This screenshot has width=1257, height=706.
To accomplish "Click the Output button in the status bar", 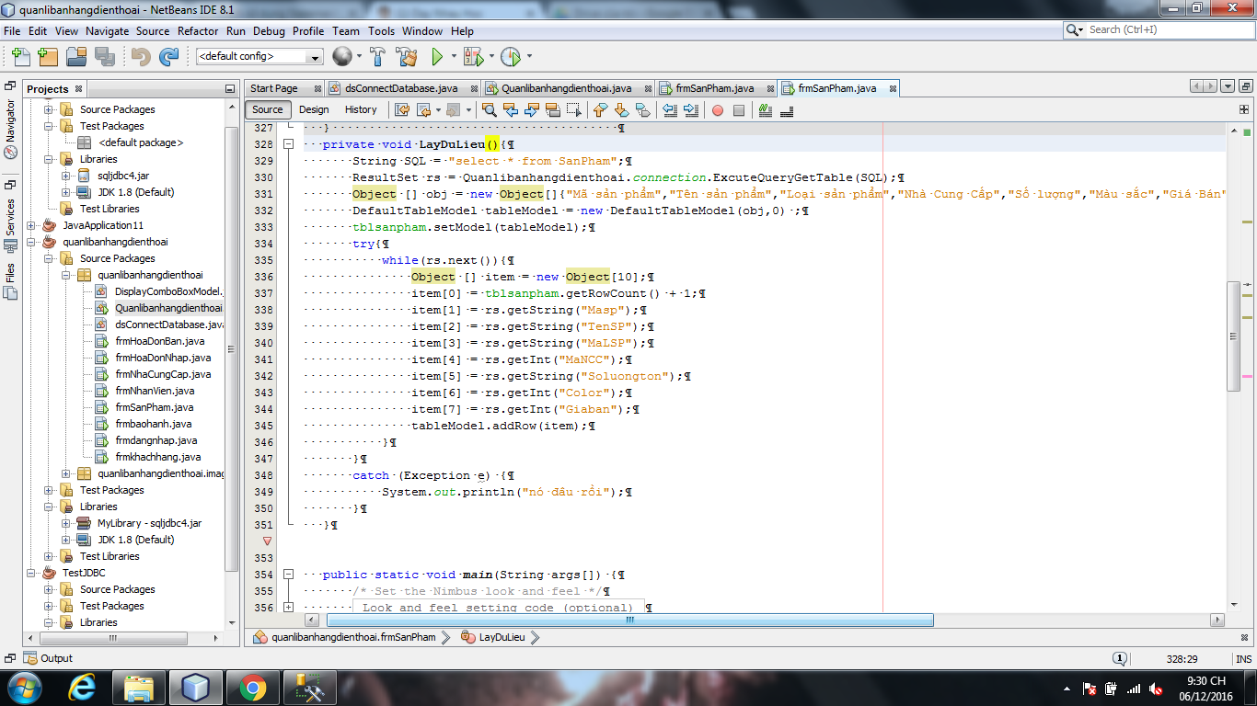I will [49, 658].
